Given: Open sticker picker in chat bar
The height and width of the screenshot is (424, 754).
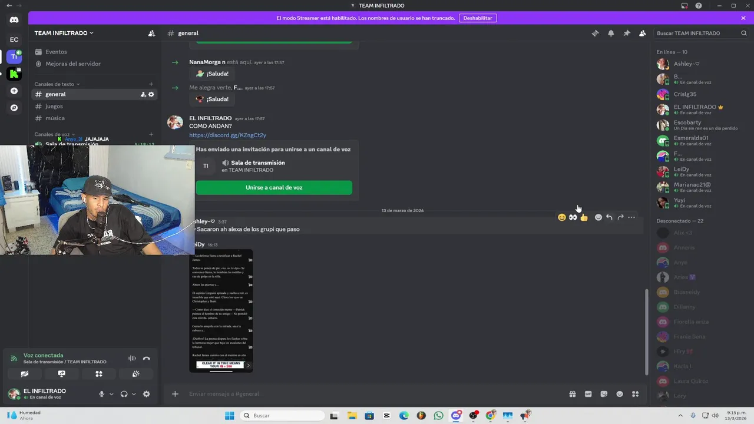Looking at the screenshot, I should (604, 394).
